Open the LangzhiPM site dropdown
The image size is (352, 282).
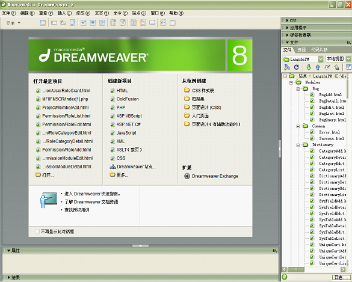point(321,59)
